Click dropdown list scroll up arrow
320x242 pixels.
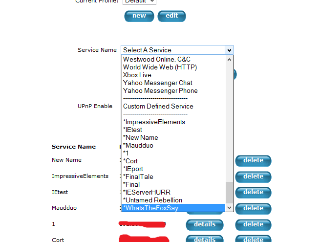229,60
